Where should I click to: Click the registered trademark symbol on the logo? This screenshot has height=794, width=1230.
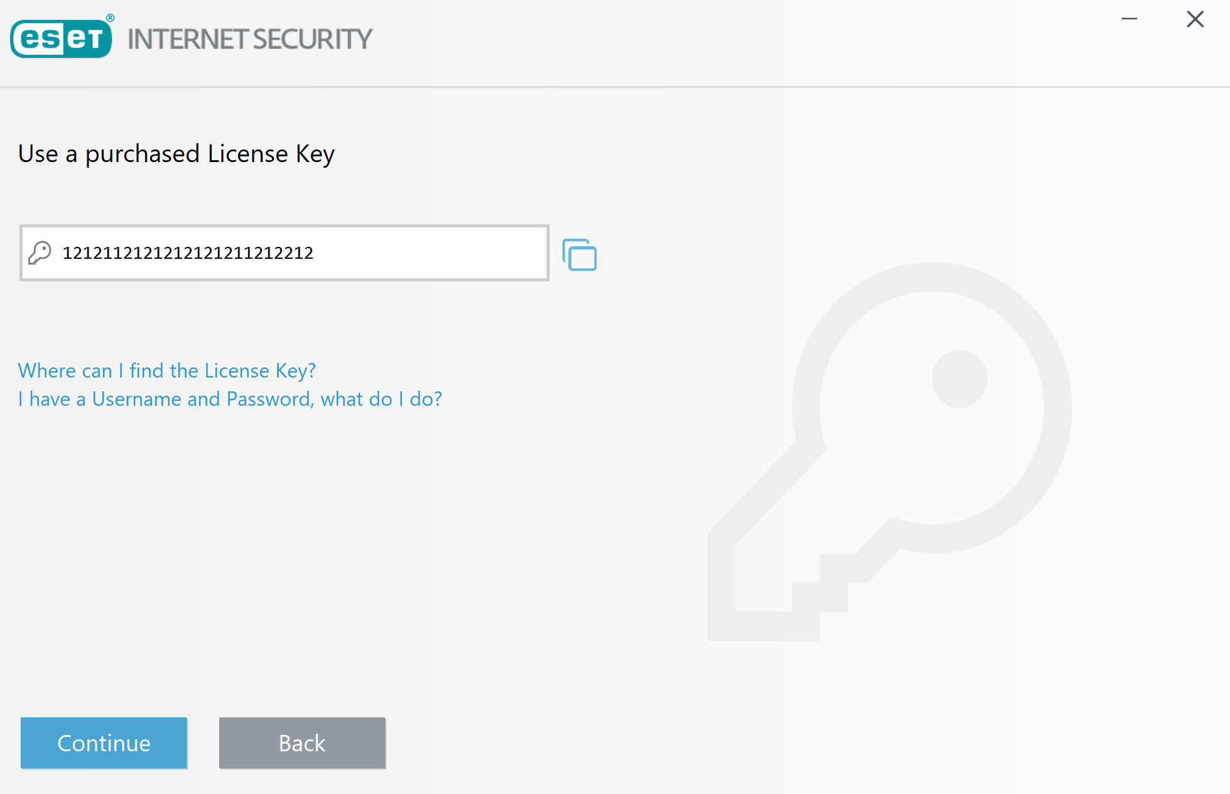111,18
